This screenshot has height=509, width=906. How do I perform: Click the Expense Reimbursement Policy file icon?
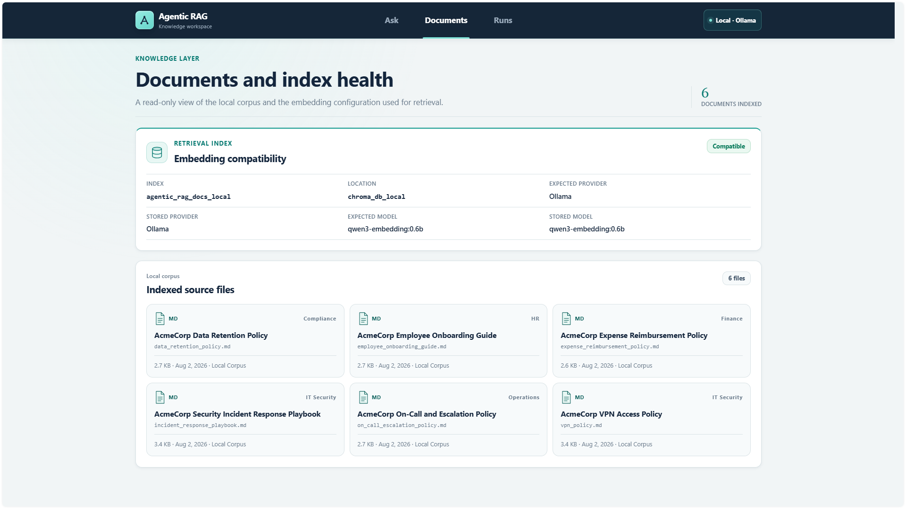click(566, 319)
